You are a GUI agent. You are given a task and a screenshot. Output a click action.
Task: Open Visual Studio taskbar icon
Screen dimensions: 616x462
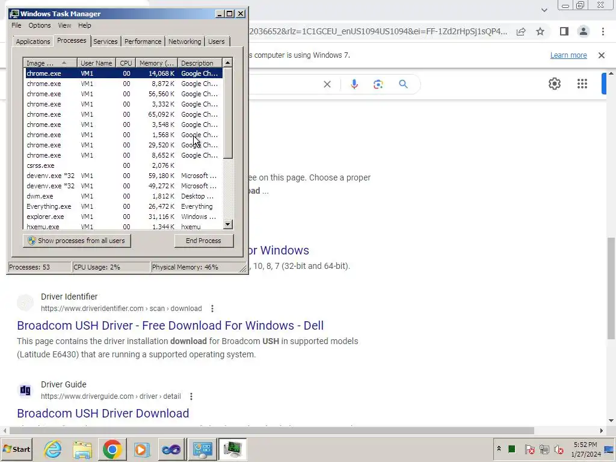click(171, 449)
